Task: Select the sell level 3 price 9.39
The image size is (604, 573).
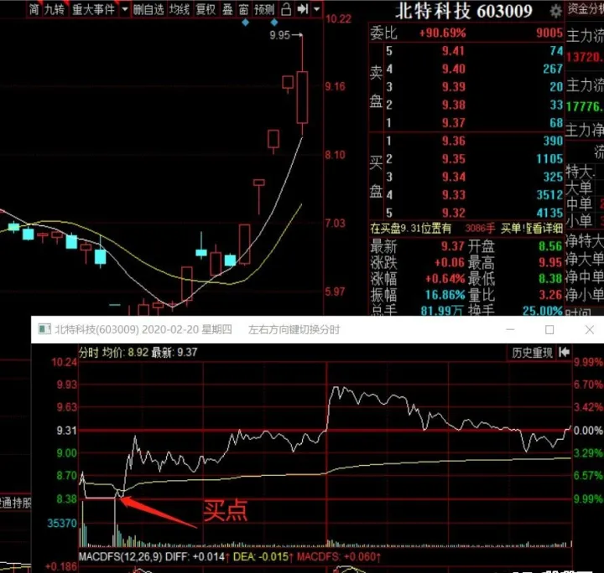Action: [453, 87]
